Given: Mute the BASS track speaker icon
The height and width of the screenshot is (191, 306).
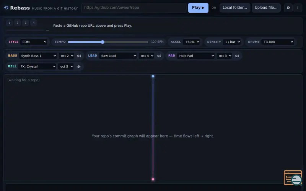Looking at the screenshot, I should point(79,56).
